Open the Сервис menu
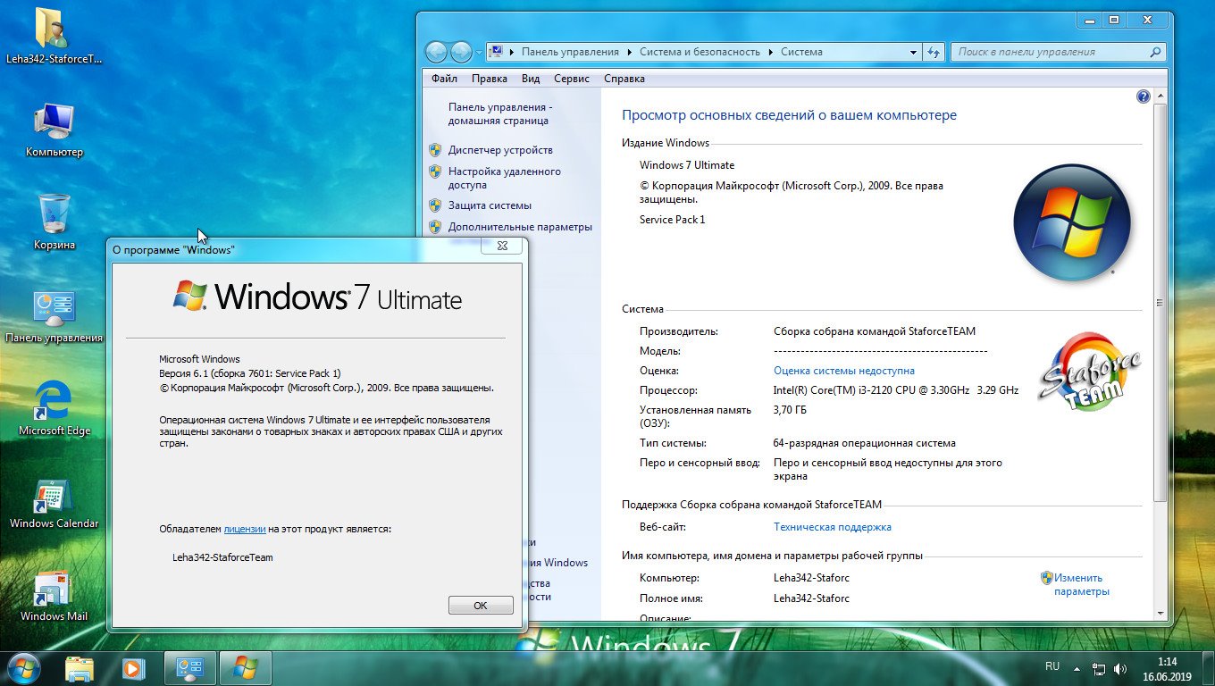 (x=572, y=79)
